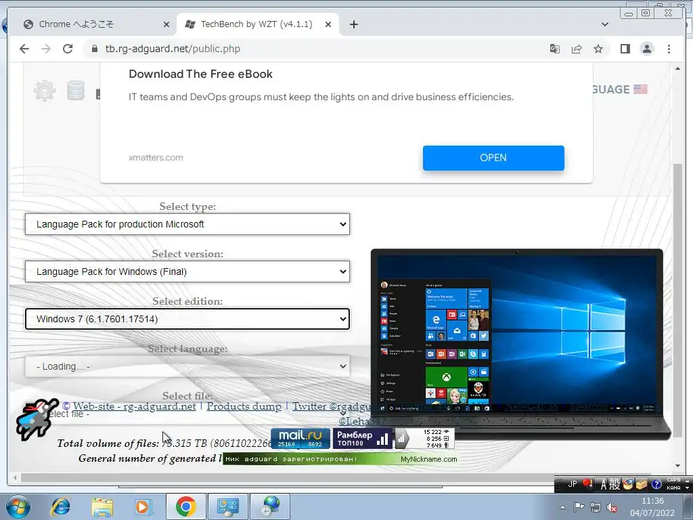The height and width of the screenshot is (520, 693).
Task: Open the Chrome profile avatar
Action: (646, 49)
